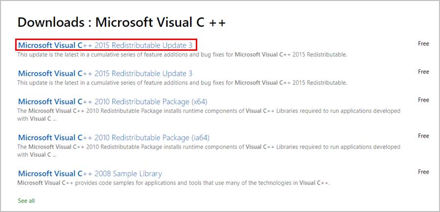Open the non-outlined 2015 Redistributable Update 3 link
440x212 pixels.
(105, 73)
